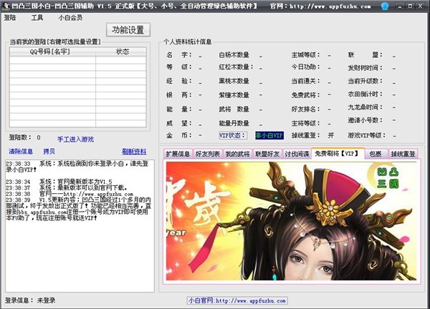
Task: Click the 游戏VIP等级 label
Action: [x=367, y=135]
